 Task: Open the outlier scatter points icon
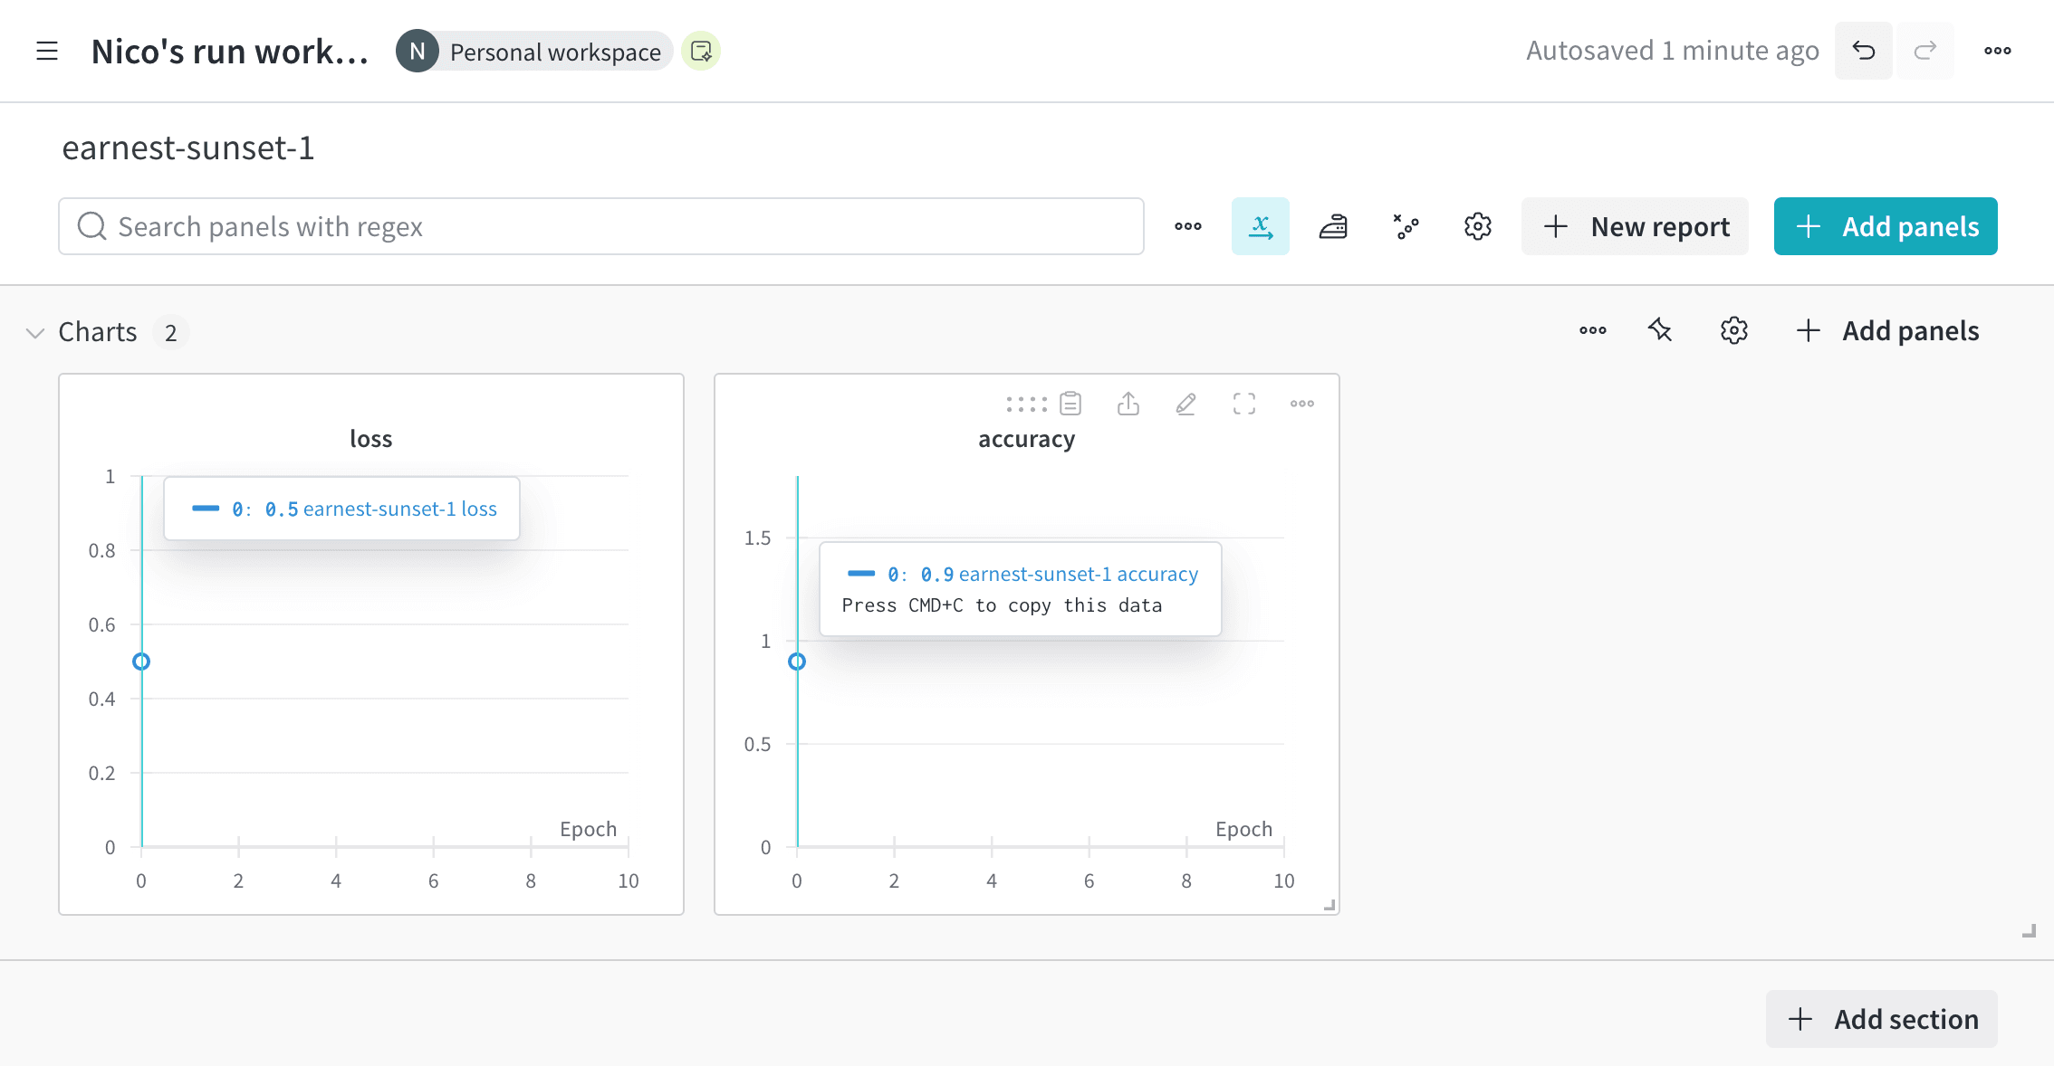coord(1406,226)
